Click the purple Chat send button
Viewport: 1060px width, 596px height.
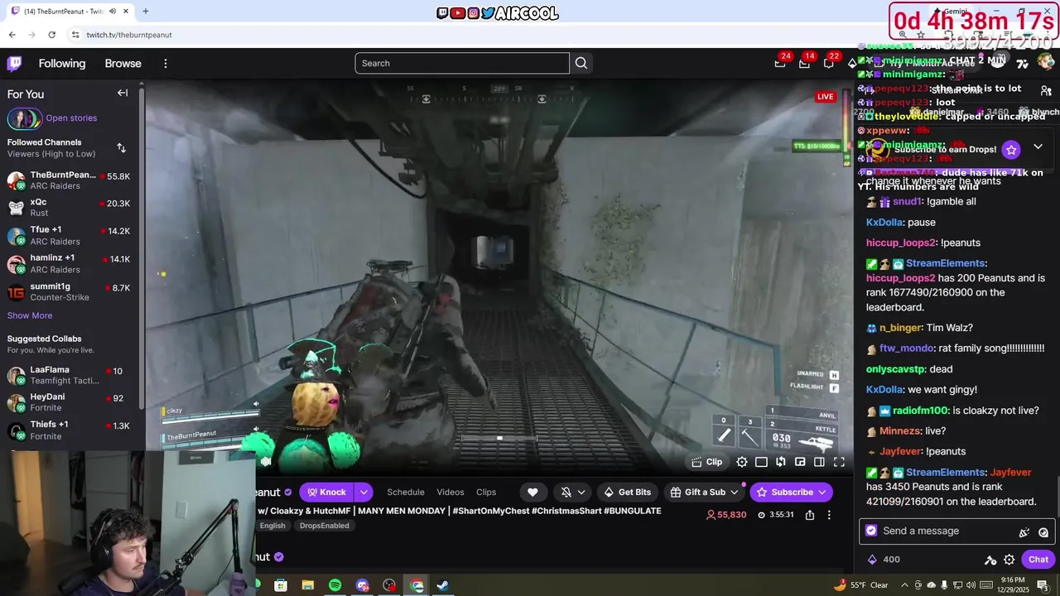[1038, 560]
